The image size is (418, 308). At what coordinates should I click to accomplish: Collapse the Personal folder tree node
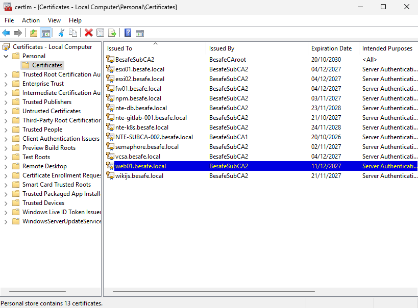pos(6,56)
